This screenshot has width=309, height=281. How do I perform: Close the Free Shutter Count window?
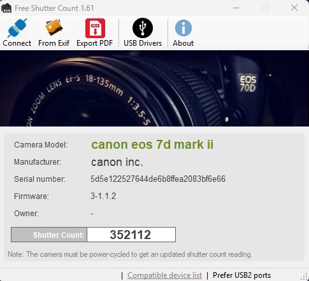click(x=294, y=8)
